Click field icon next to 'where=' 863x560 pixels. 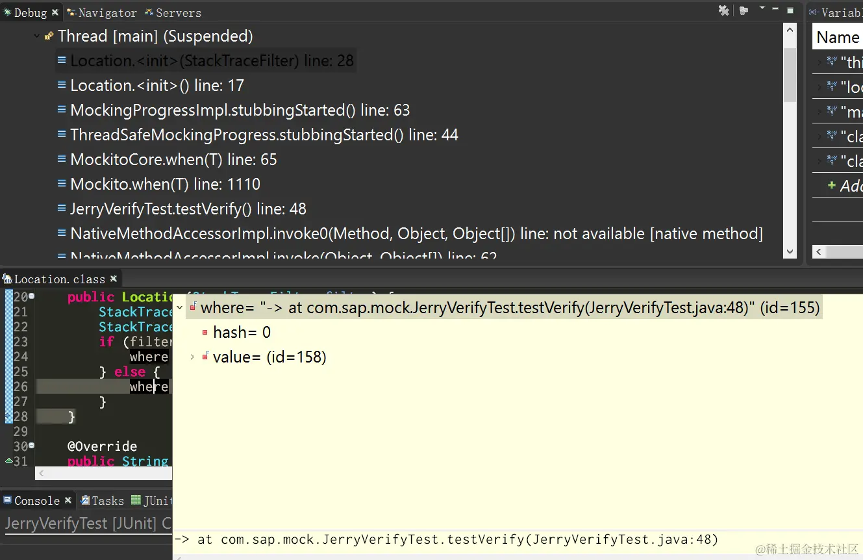click(x=193, y=307)
